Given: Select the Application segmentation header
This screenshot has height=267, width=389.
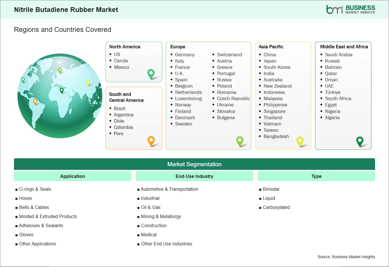Looking at the screenshot, I should (x=73, y=176).
